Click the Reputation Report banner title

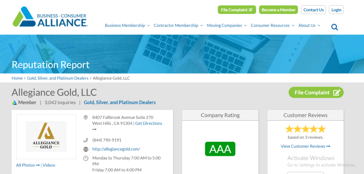tap(50, 65)
